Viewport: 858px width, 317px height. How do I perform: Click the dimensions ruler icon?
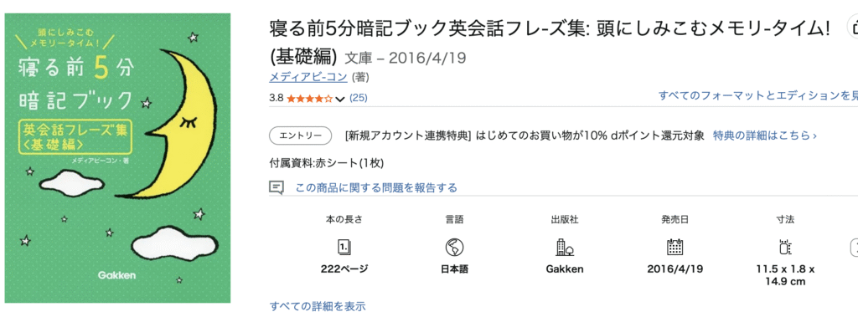785,248
